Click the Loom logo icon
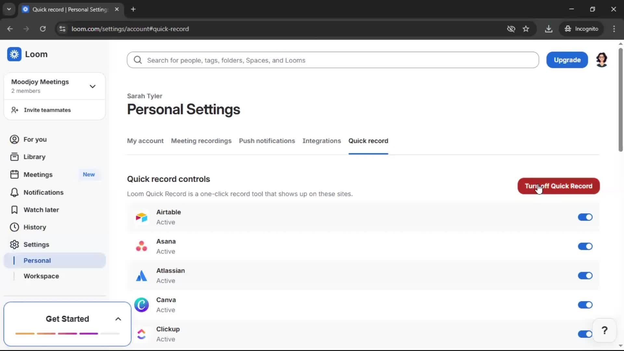624x351 pixels. pos(14,54)
